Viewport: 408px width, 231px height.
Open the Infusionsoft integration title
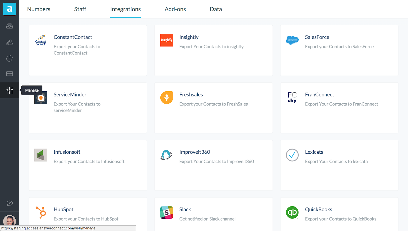tap(67, 152)
